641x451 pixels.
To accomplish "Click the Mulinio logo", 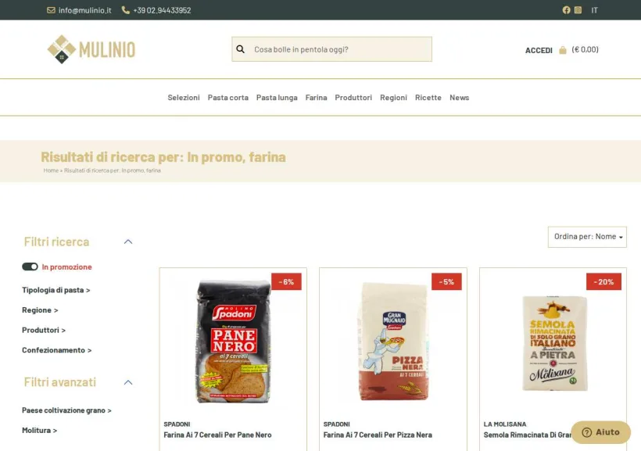I will [91, 49].
